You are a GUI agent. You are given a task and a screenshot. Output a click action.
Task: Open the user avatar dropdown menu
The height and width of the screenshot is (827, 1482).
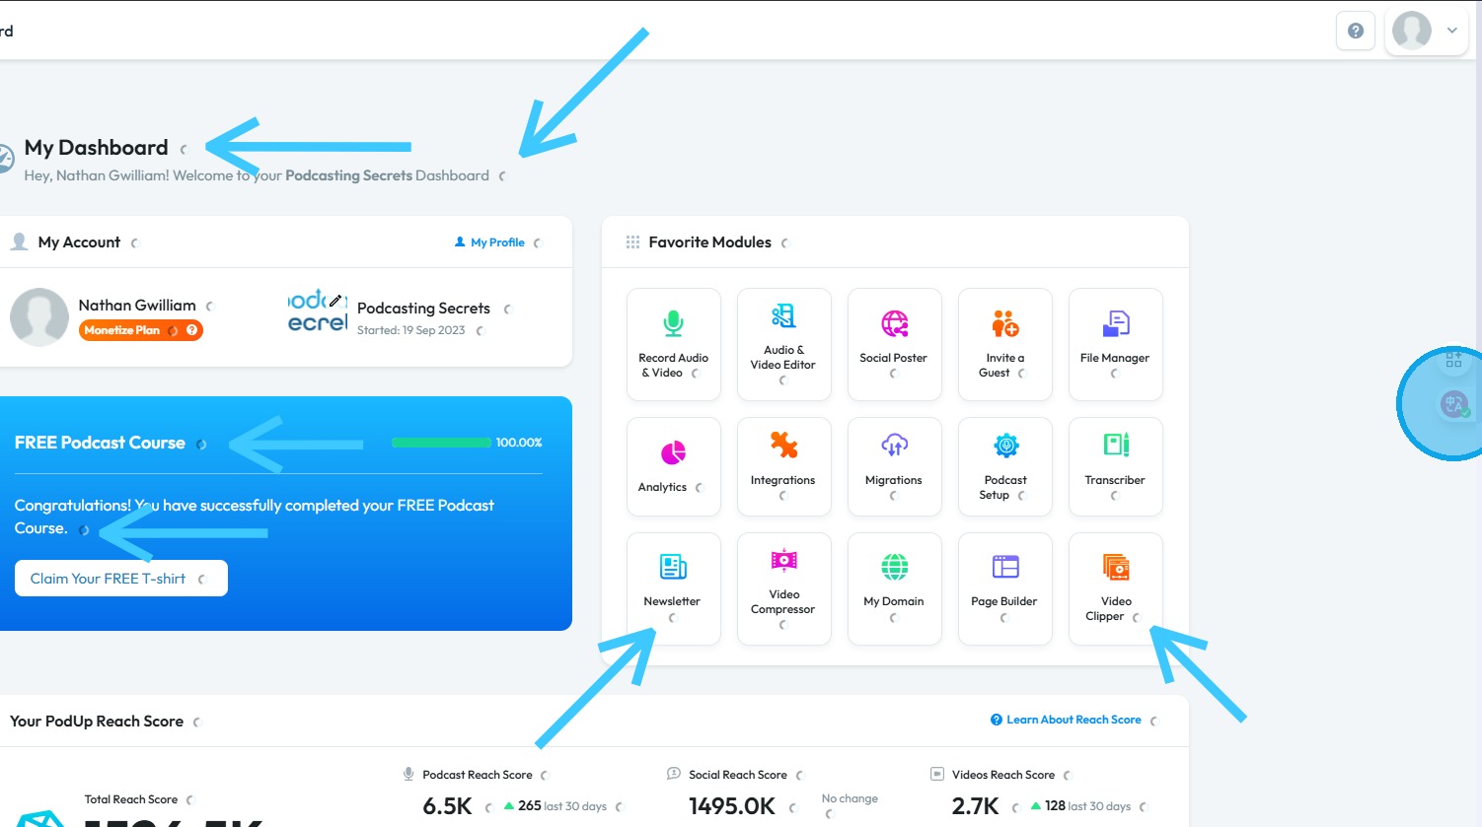click(x=1427, y=31)
